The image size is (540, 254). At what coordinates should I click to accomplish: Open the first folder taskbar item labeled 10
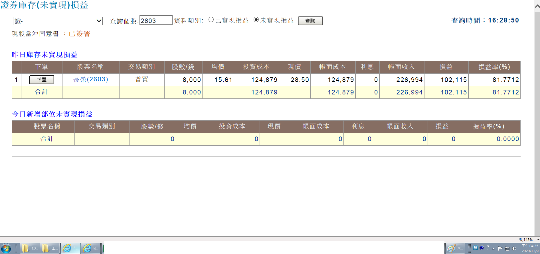tap(30, 248)
